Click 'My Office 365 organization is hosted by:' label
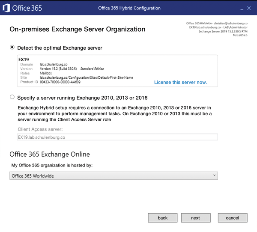This screenshot has width=257, height=232. (x=52, y=165)
